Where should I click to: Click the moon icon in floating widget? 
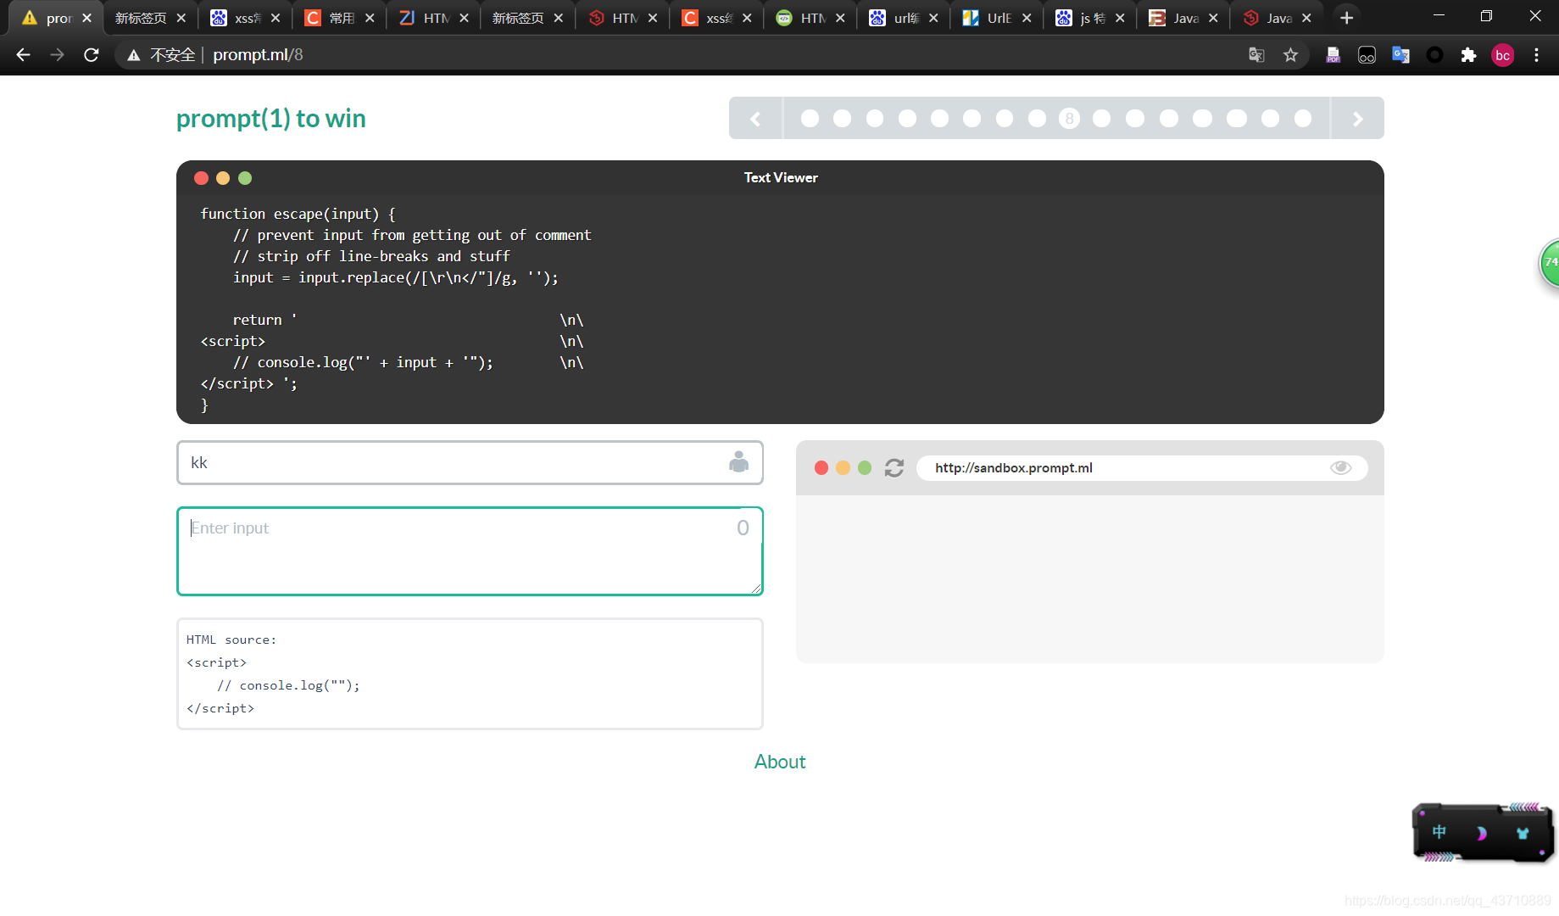1481,833
